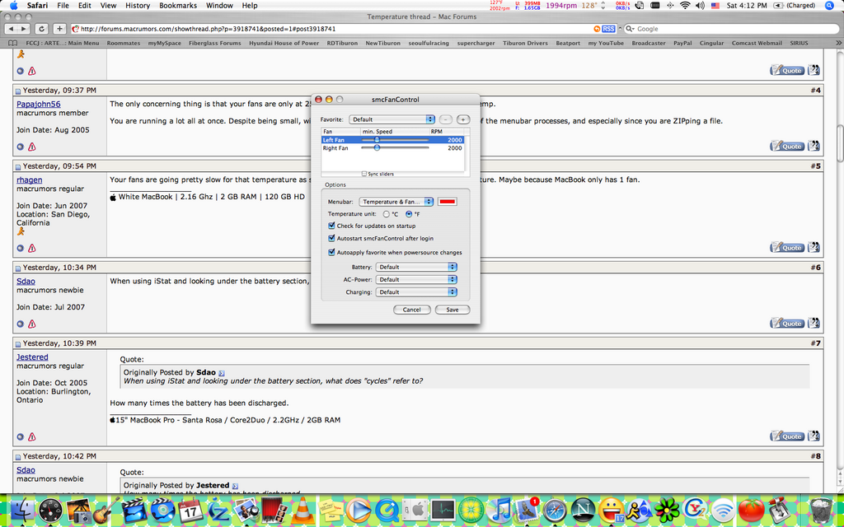
Task: Add bookmark with Safari plus button
Action: pyautogui.click(x=59, y=29)
